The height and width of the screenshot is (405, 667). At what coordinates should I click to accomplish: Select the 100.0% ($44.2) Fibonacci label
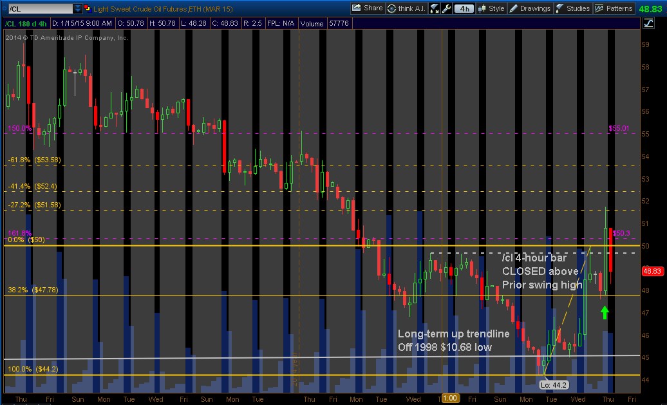[33, 369]
